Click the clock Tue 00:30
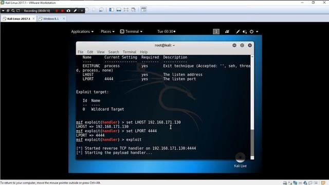The height and width of the screenshot is (185, 329). (166, 31)
